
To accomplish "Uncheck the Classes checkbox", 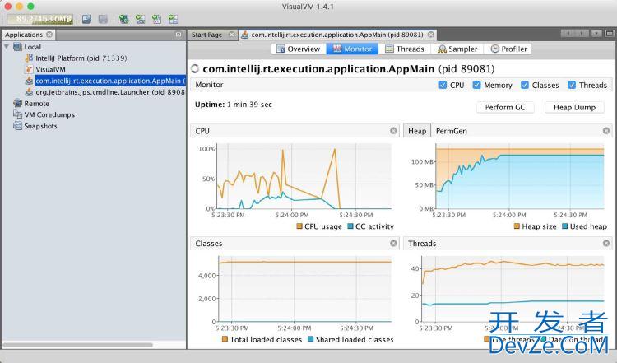I will pos(525,85).
